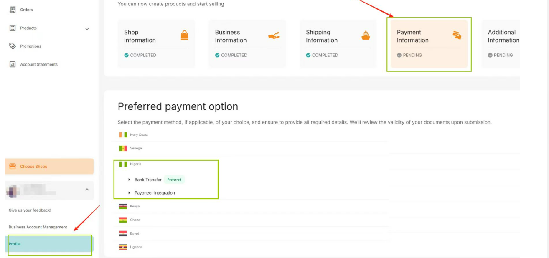This screenshot has width=549, height=258.
Task: Click COMPLETED status text under Shipping Information
Action: (325, 55)
